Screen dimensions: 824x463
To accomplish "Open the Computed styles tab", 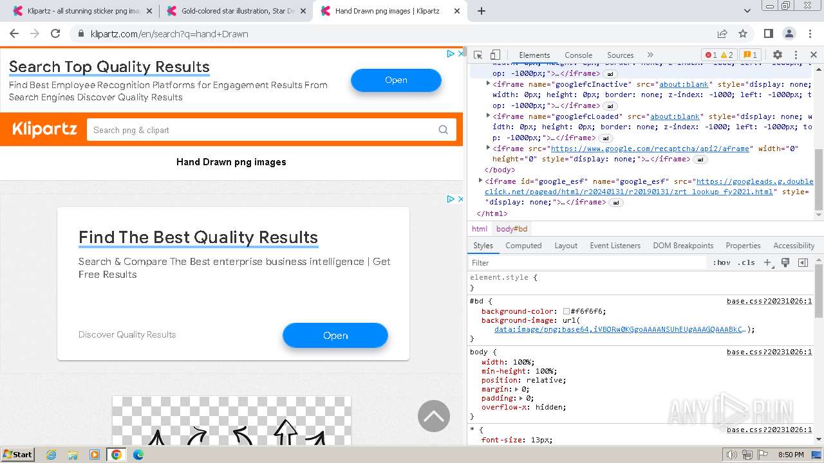I will coord(523,246).
